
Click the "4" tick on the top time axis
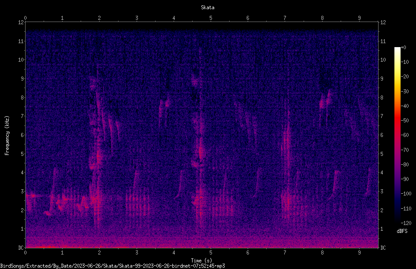[x=174, y=18]
